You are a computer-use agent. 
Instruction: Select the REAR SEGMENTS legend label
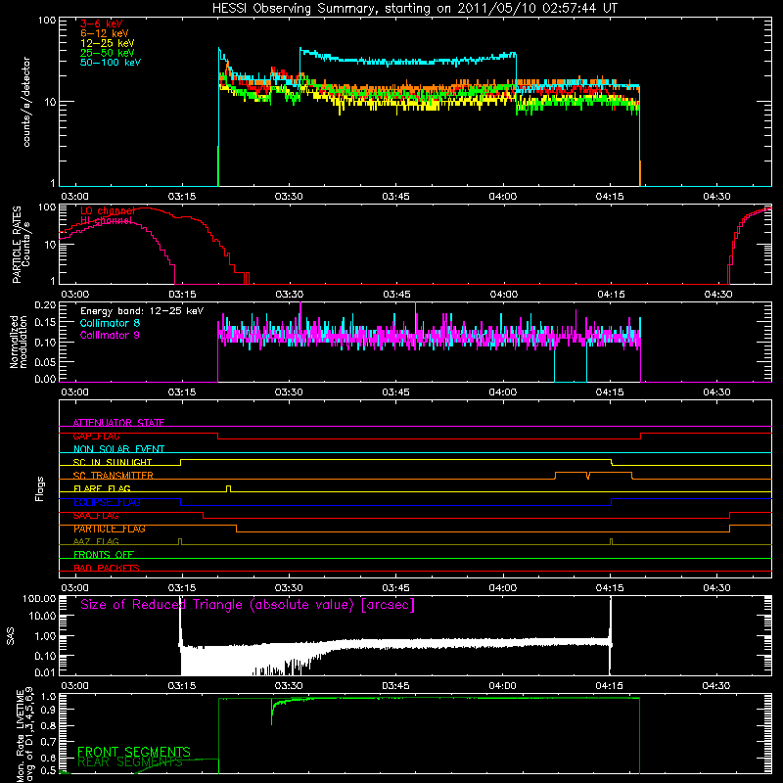pos(130,761)
